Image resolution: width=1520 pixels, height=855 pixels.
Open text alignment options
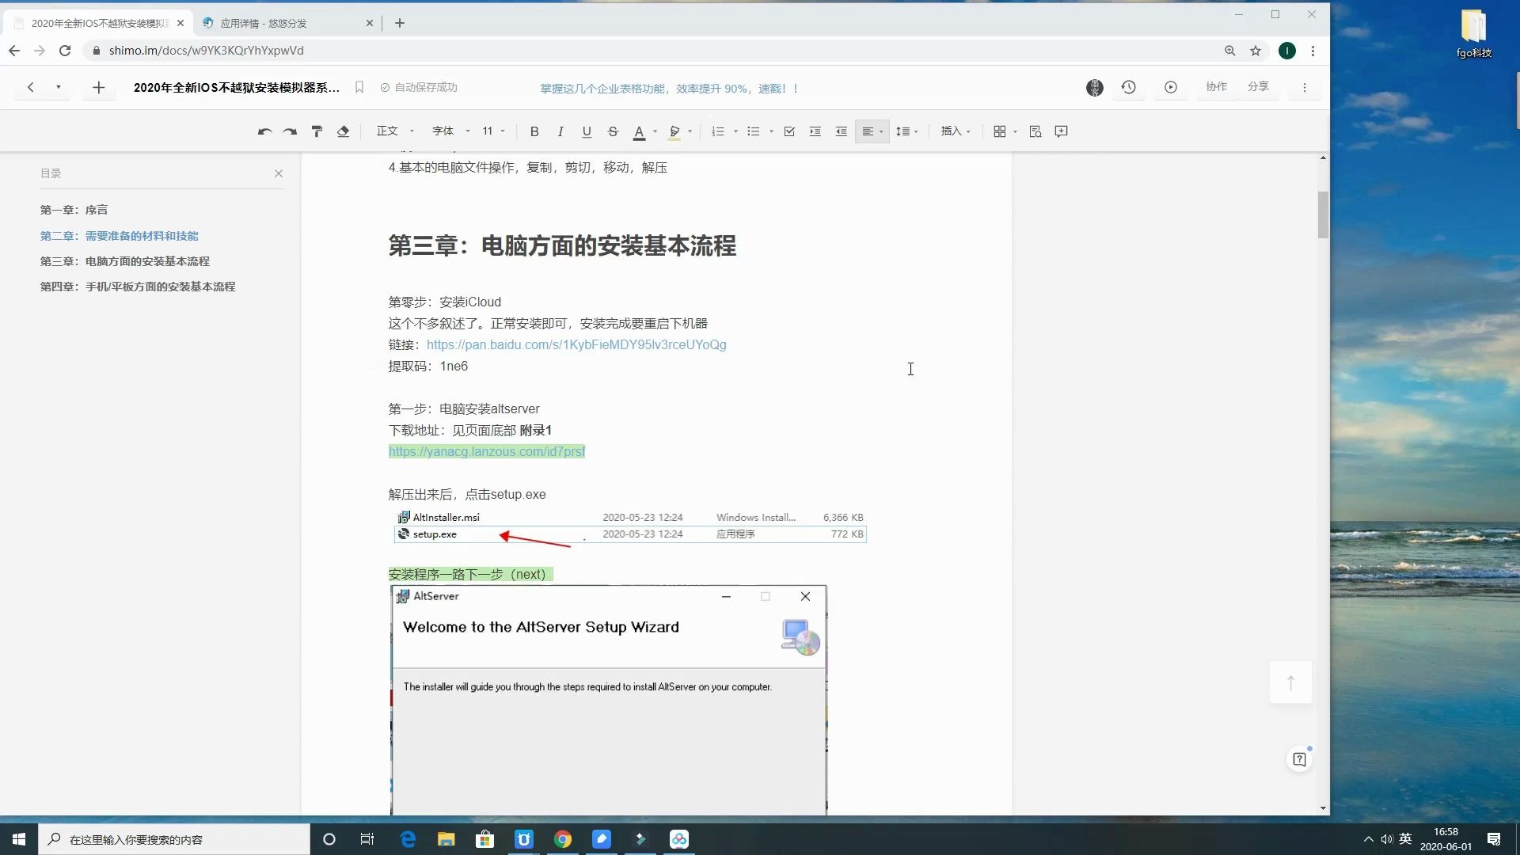pyautogui.click(x=872, y=131)
